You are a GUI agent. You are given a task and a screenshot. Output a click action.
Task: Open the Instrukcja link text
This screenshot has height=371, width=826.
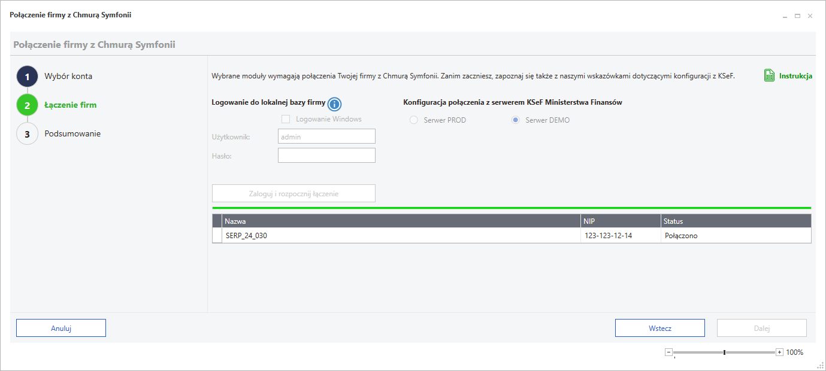795,76
